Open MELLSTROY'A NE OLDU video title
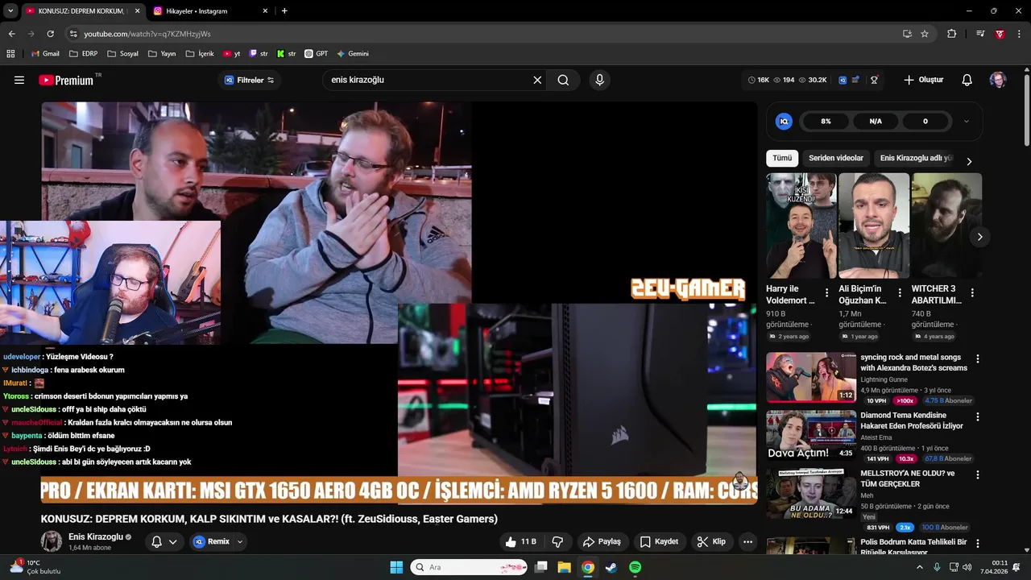Screen dimensions: 1031x580 [908, 478]
